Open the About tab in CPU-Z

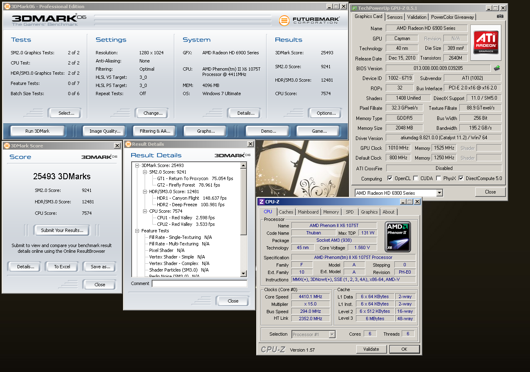389,212
